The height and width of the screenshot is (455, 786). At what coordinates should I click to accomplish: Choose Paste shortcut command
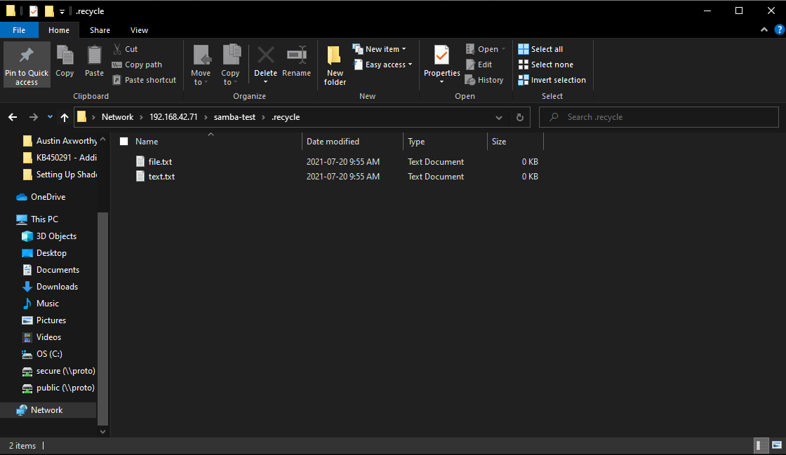145,80
